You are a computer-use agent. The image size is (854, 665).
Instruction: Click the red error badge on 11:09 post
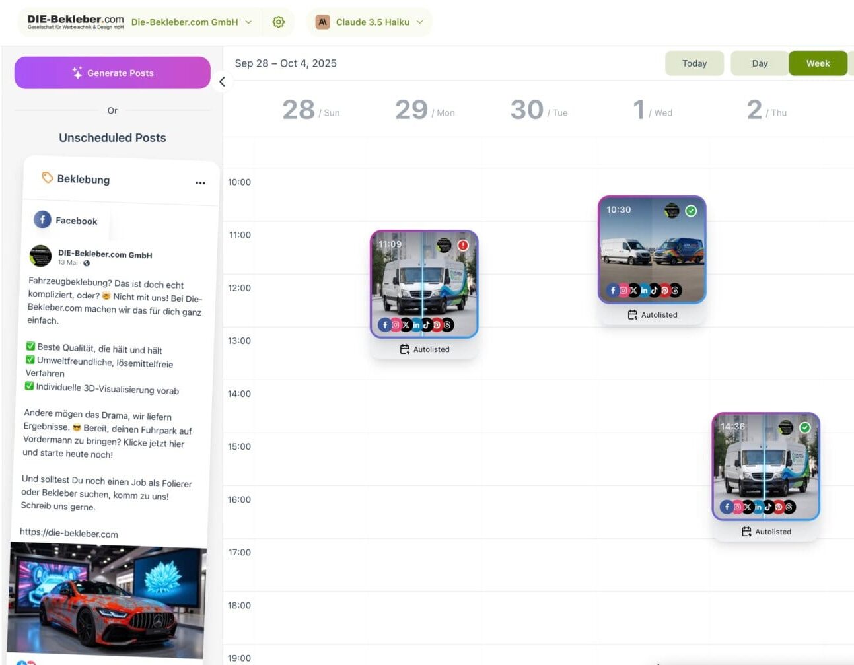coord(463,245)
